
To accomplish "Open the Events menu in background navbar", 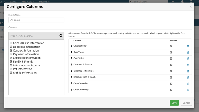I will 13,1.
